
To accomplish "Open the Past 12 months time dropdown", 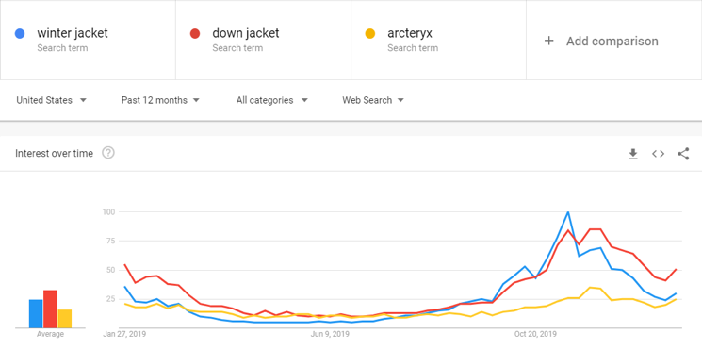I will pyautogui.click(x=160, y=100).
